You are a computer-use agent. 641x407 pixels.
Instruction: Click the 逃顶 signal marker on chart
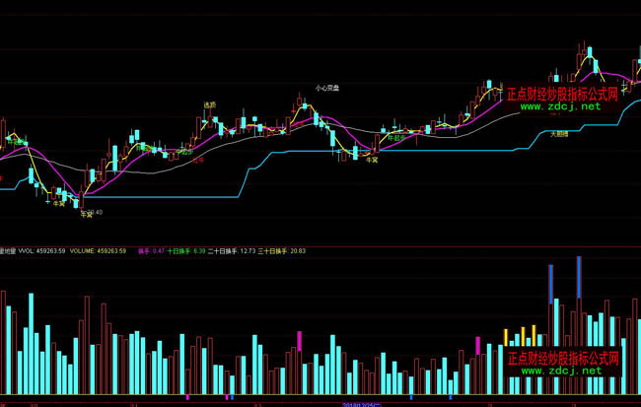[x=209, y=104]
